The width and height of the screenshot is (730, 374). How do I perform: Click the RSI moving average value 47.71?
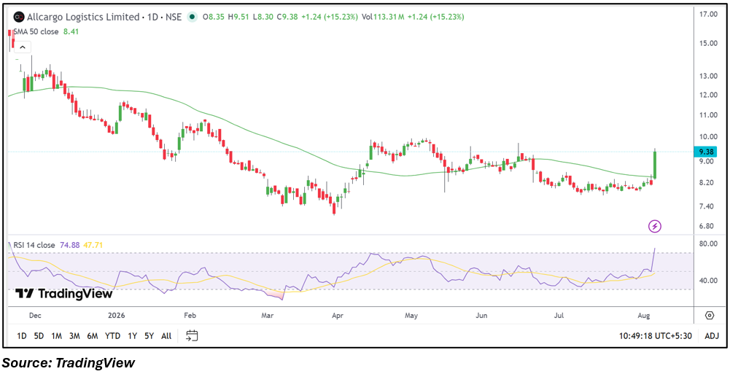coord(92,245)
